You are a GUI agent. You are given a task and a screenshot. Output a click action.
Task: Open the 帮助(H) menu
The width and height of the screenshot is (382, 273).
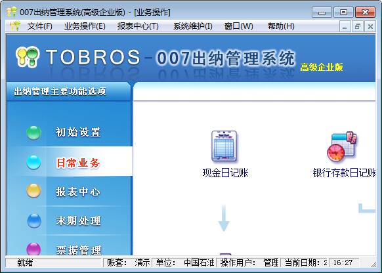coord(281,26)
